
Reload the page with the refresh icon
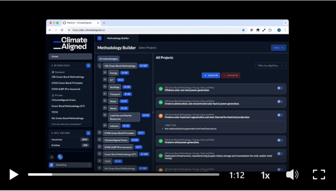(62, 30)
